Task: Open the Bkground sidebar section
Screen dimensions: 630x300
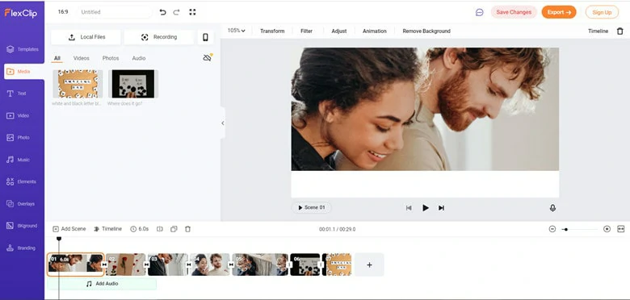Action: [x=22, y=226]
